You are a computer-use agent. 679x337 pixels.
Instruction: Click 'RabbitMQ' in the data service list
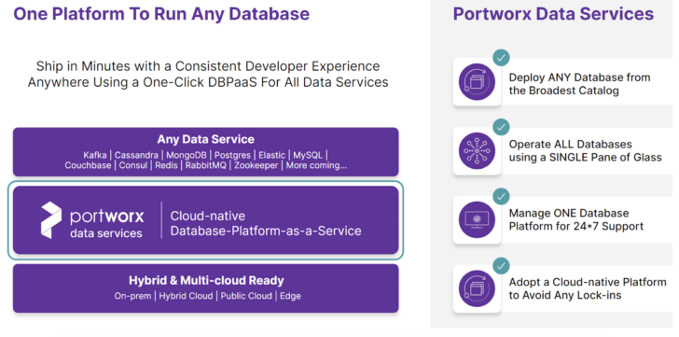206,165
